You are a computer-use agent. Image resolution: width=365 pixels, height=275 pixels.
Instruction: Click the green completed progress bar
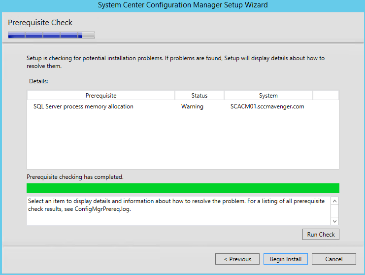click(x=183, y=188)
